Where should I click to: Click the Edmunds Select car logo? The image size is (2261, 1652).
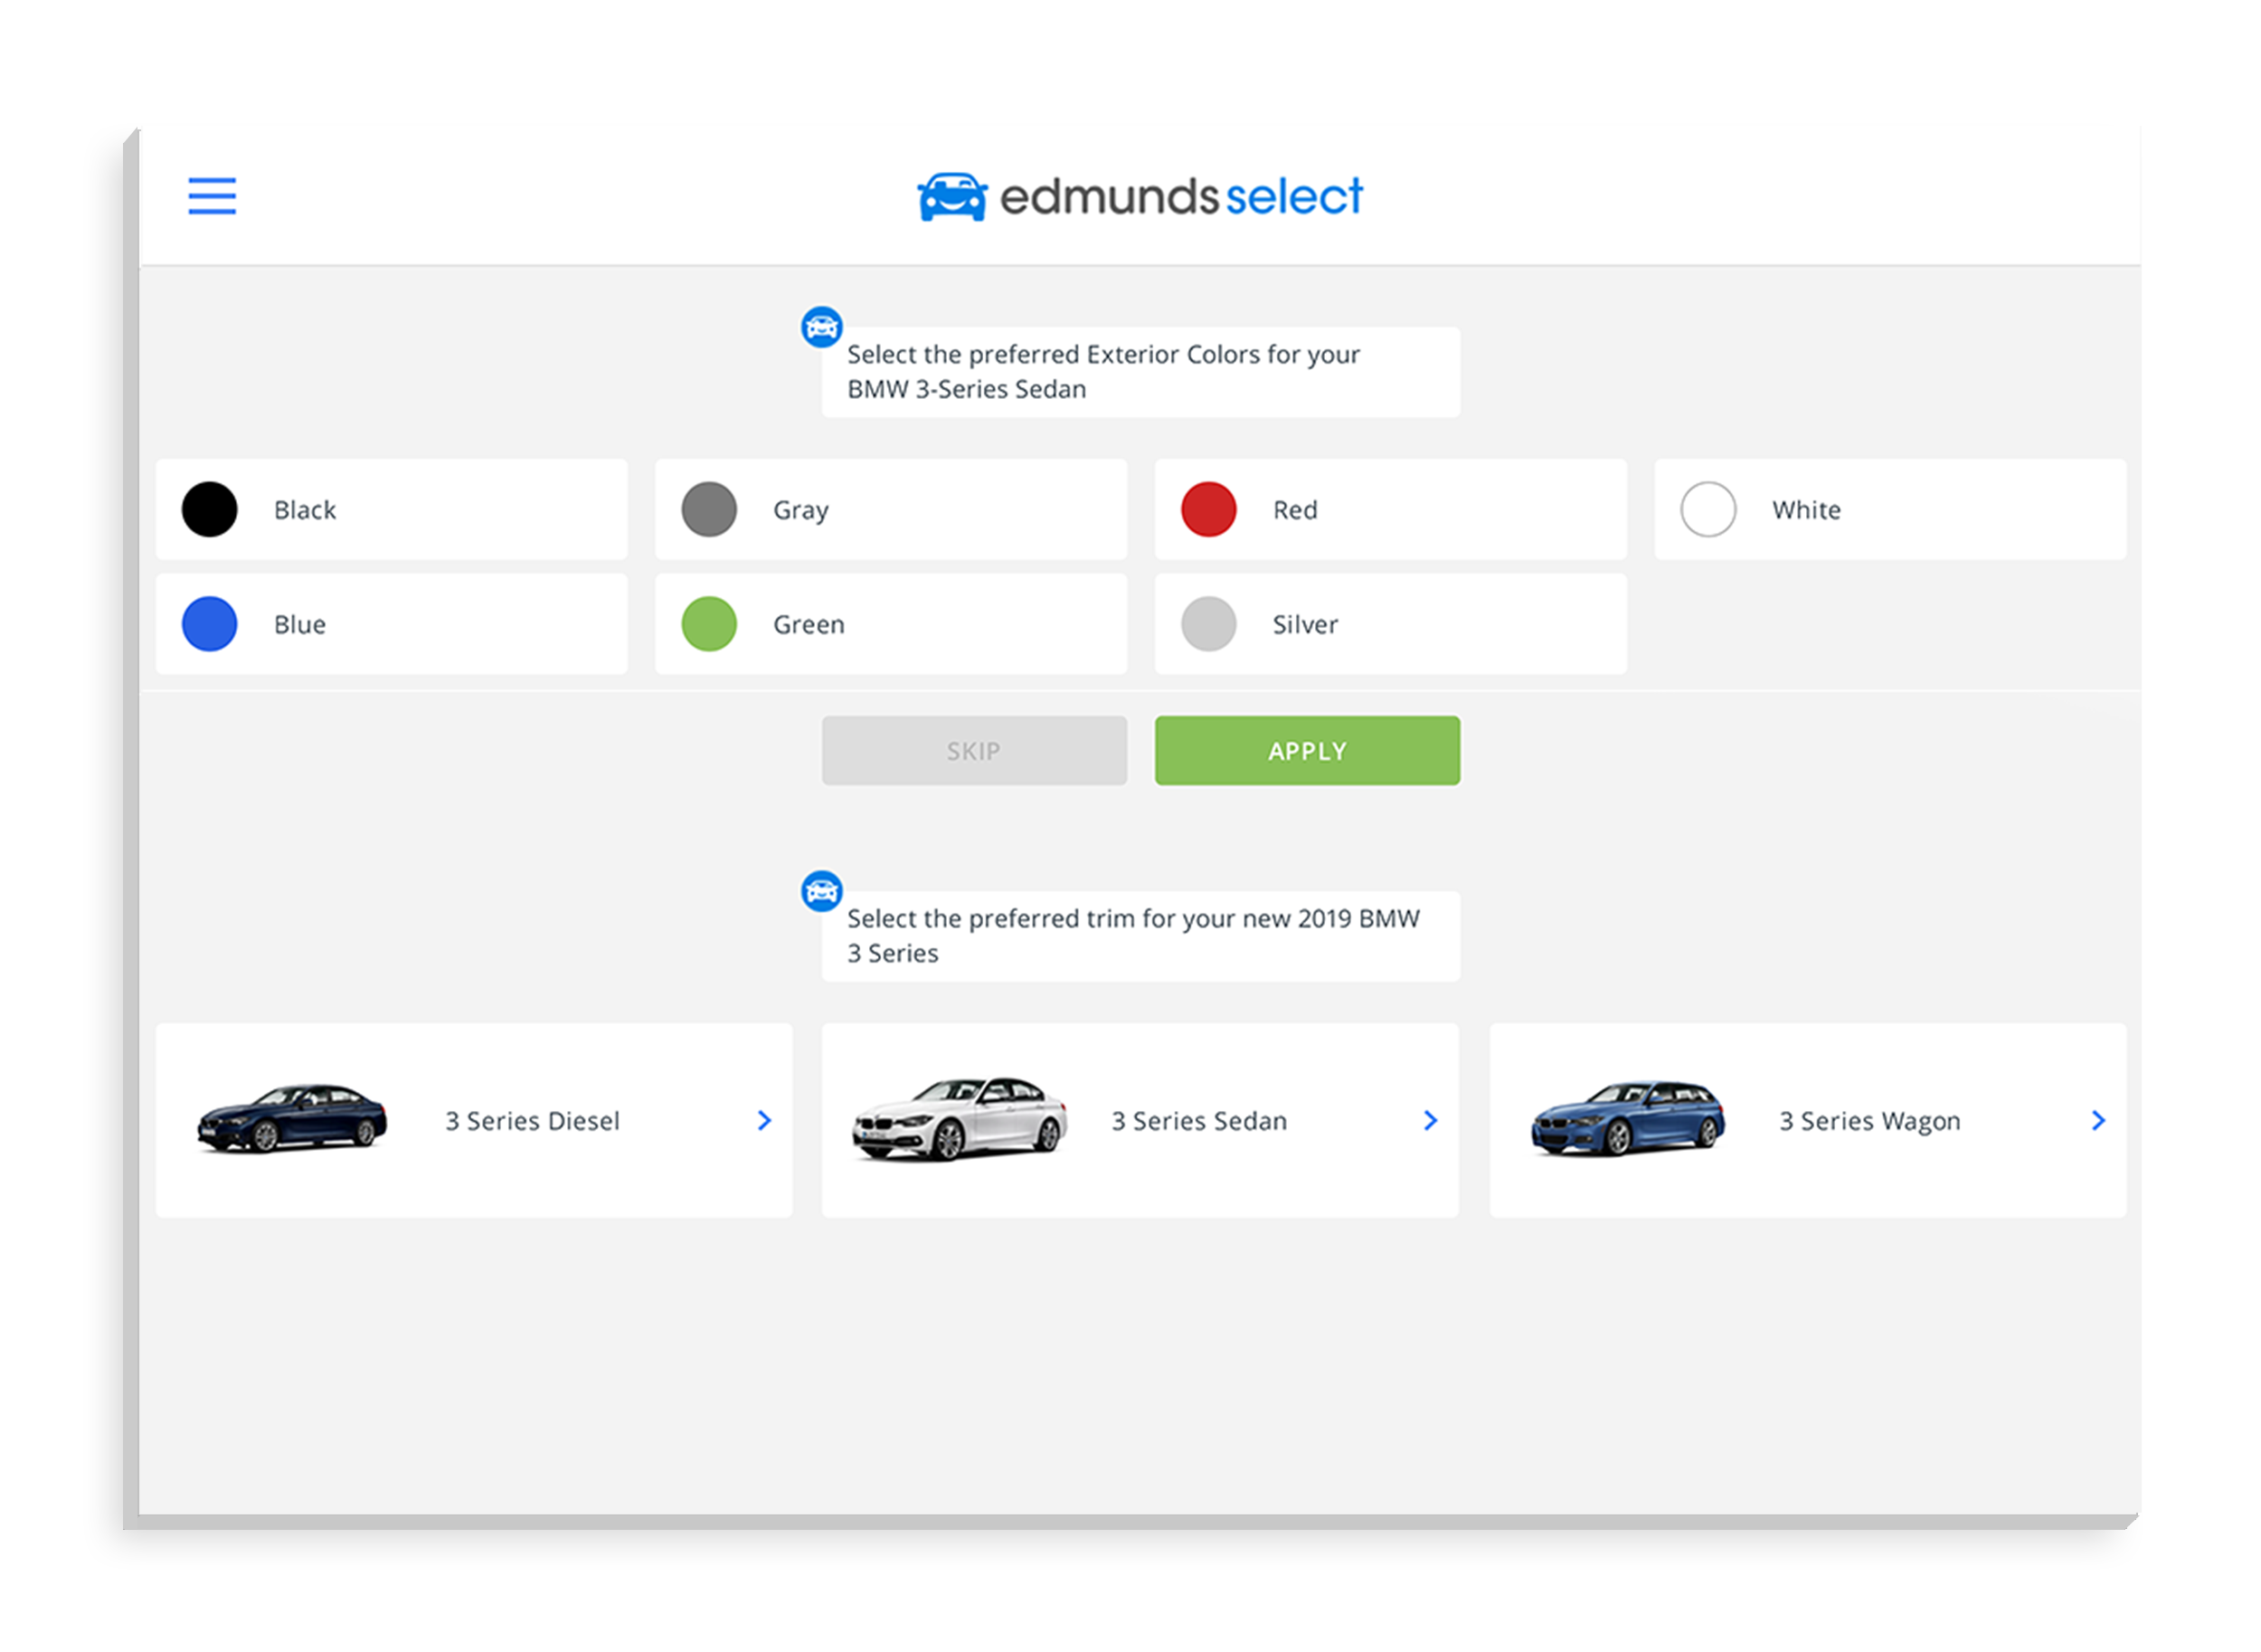[x=952, y=196]
